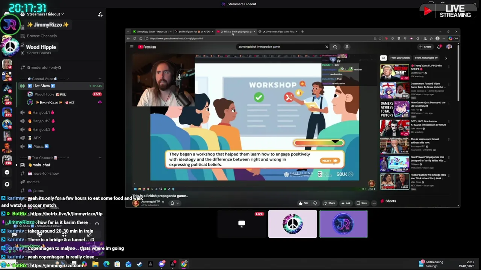This screenshot has height=270, width=481.
Task: Clear the YouTube search text
Action: pos(327,47)
